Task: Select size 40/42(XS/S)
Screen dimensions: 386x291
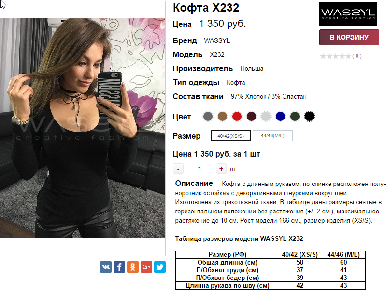Action: click(230, 135)
